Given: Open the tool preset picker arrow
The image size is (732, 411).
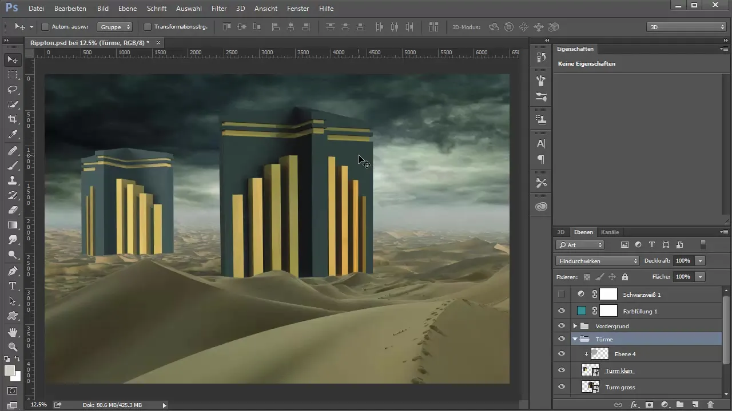Looking at the screenshot, I should pos(31,27).
